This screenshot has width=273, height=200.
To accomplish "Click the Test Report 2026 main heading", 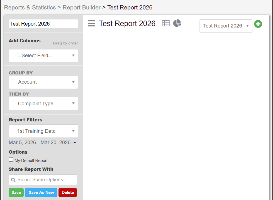I will tap(127, 23).
